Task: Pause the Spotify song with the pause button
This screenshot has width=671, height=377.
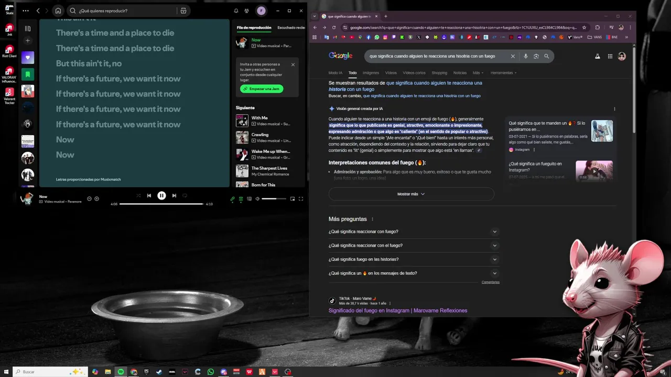Action: [x=161, y=195]
